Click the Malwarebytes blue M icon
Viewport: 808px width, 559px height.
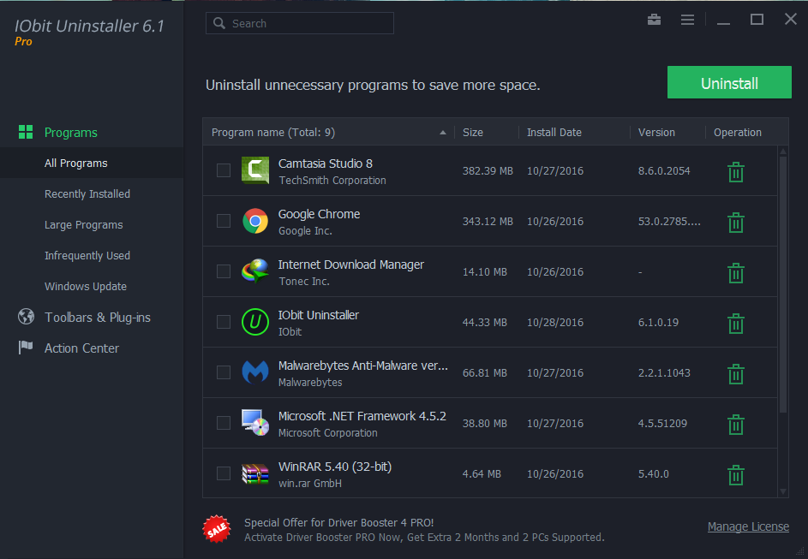[255, 372]
